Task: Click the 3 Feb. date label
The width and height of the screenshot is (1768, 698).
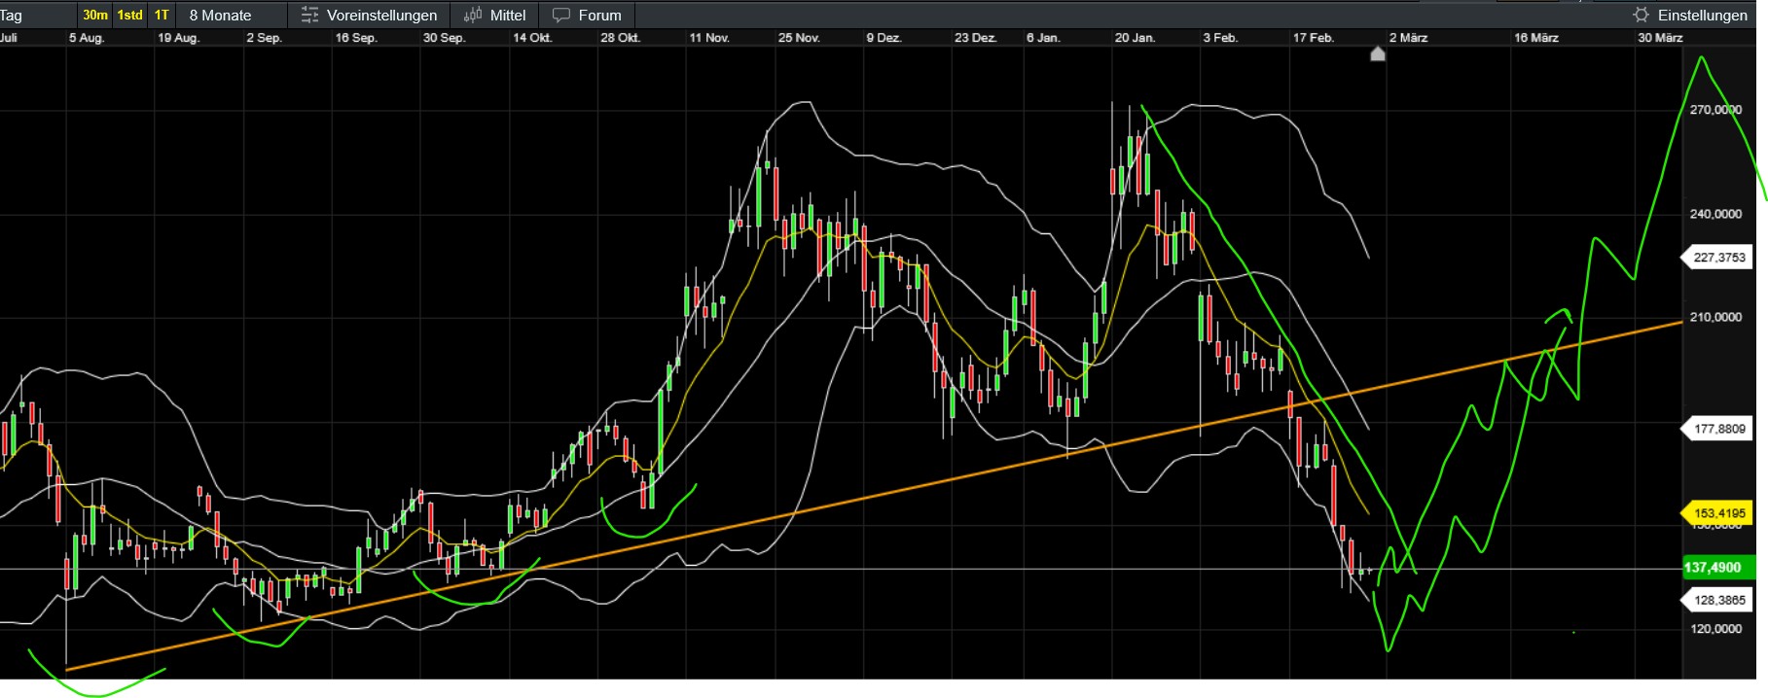Action: click(1220, 38)
